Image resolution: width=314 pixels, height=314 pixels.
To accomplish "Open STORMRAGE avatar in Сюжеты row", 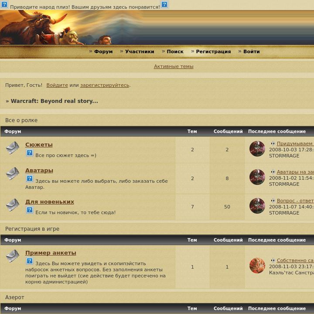I will [x=257, y=149].
